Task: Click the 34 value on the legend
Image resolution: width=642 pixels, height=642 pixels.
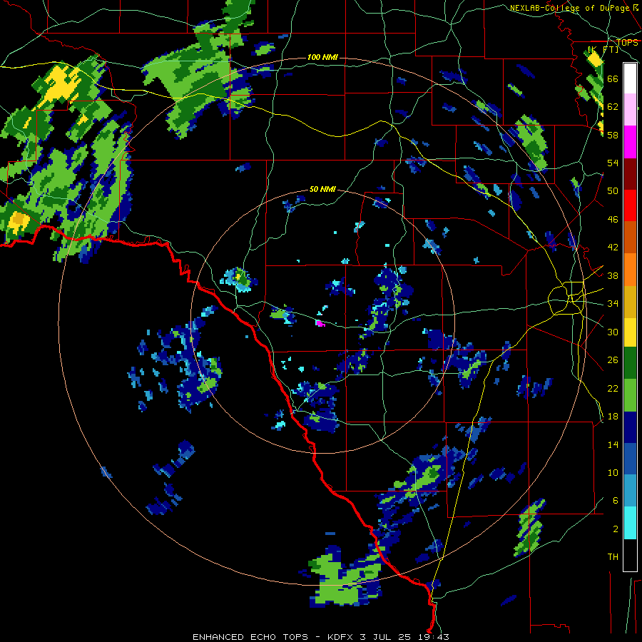Action: (x=613, y=304)
